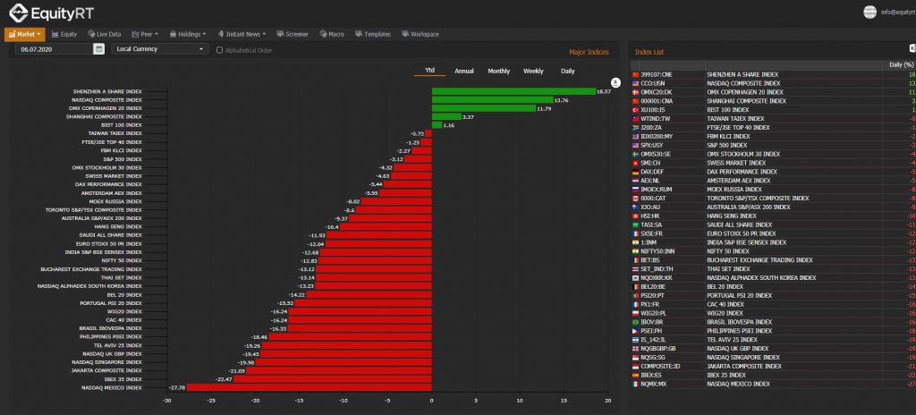The image size is (916, 415).
Task: Click the Shenzhen A Share green bar
Action: (513, 92)
